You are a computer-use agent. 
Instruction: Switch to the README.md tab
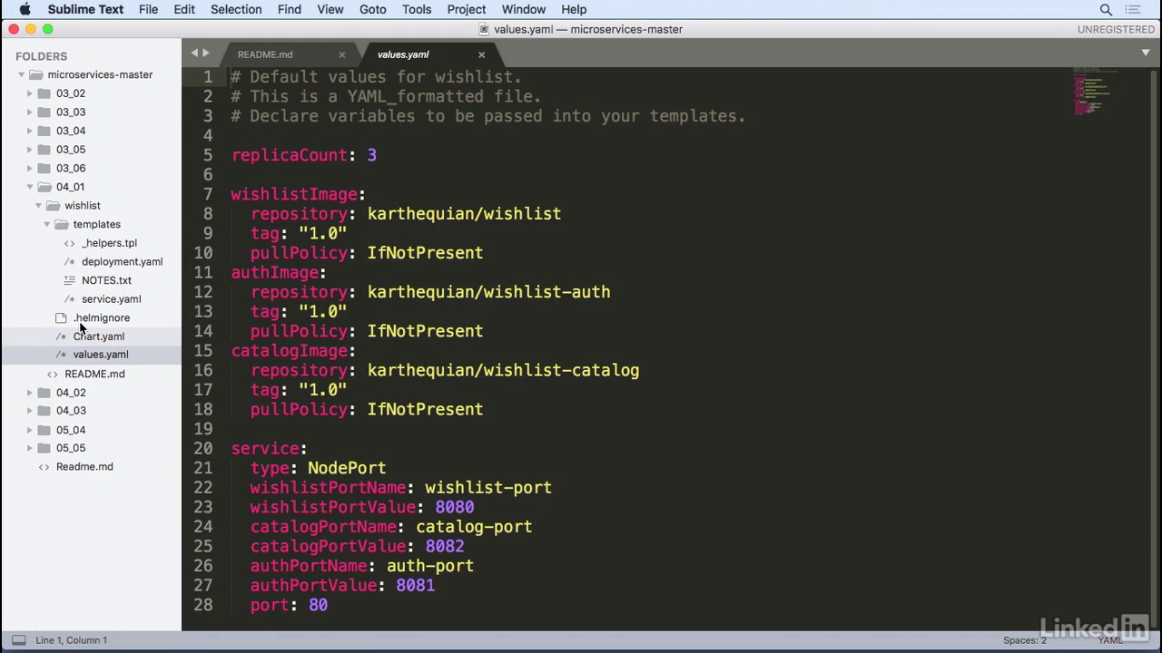pos(265,54)
